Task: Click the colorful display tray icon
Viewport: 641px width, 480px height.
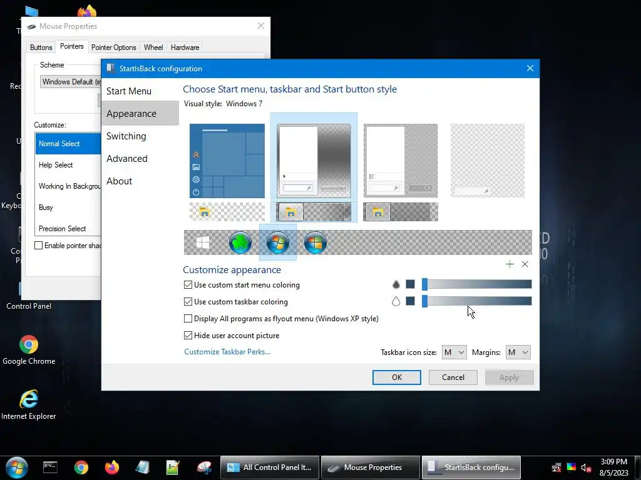Action: click(572, 467)
